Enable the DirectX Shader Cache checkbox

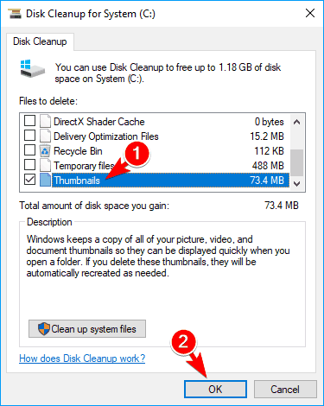tap(29, 121)
